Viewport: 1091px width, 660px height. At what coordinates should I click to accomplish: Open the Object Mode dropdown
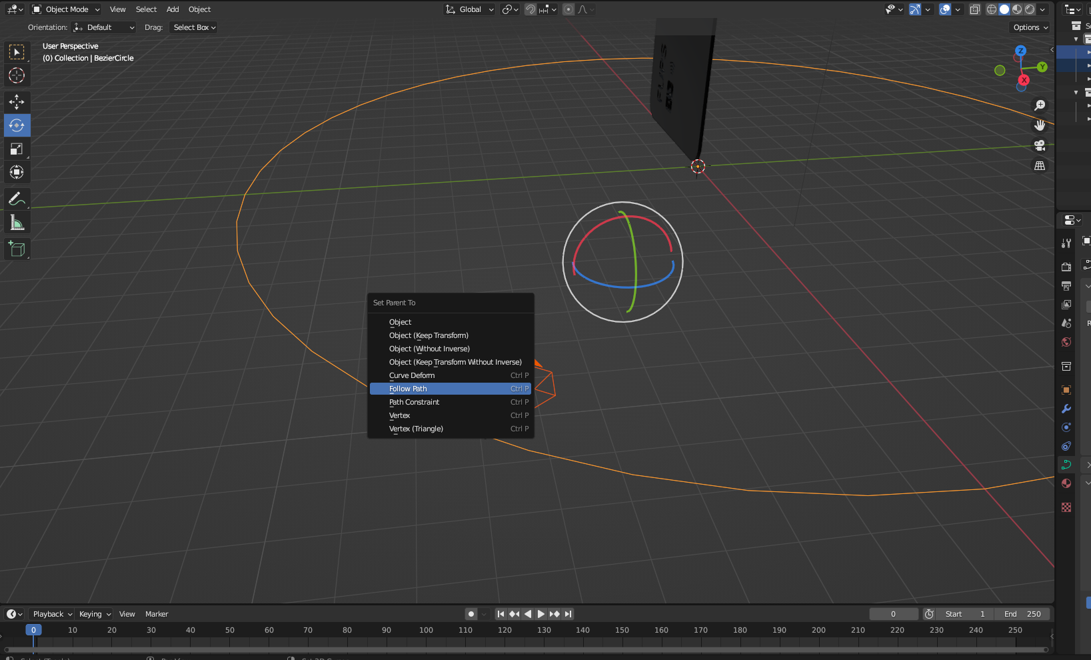[66, 9]
